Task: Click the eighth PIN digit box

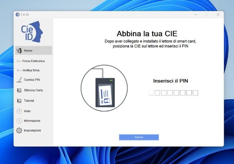Action: point(195,93)
